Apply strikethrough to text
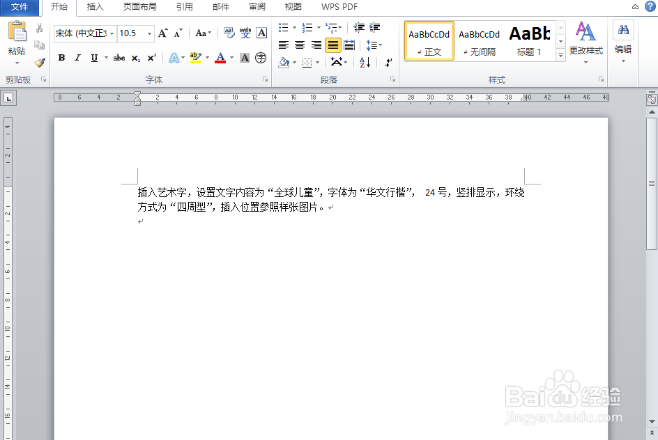This screenshot has width=658, height=440. tap(118, 58)
